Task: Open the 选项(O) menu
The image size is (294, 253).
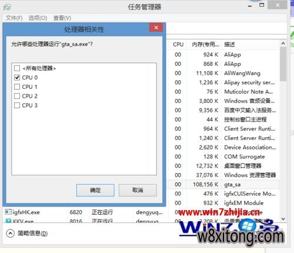Action: coord(38,18)
